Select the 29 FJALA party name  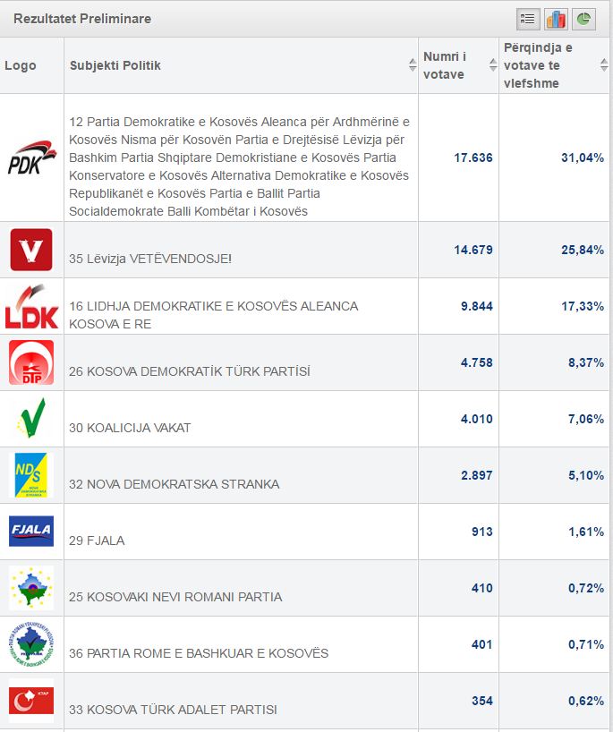coord(97,540)
